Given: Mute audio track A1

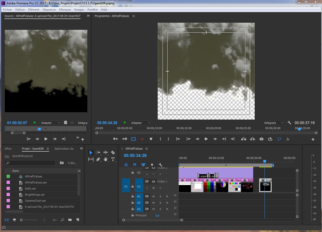Looking at the screenshot, I should (x=153, y=196).
